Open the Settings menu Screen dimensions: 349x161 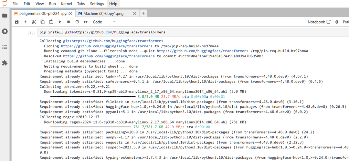pos(97,4)
